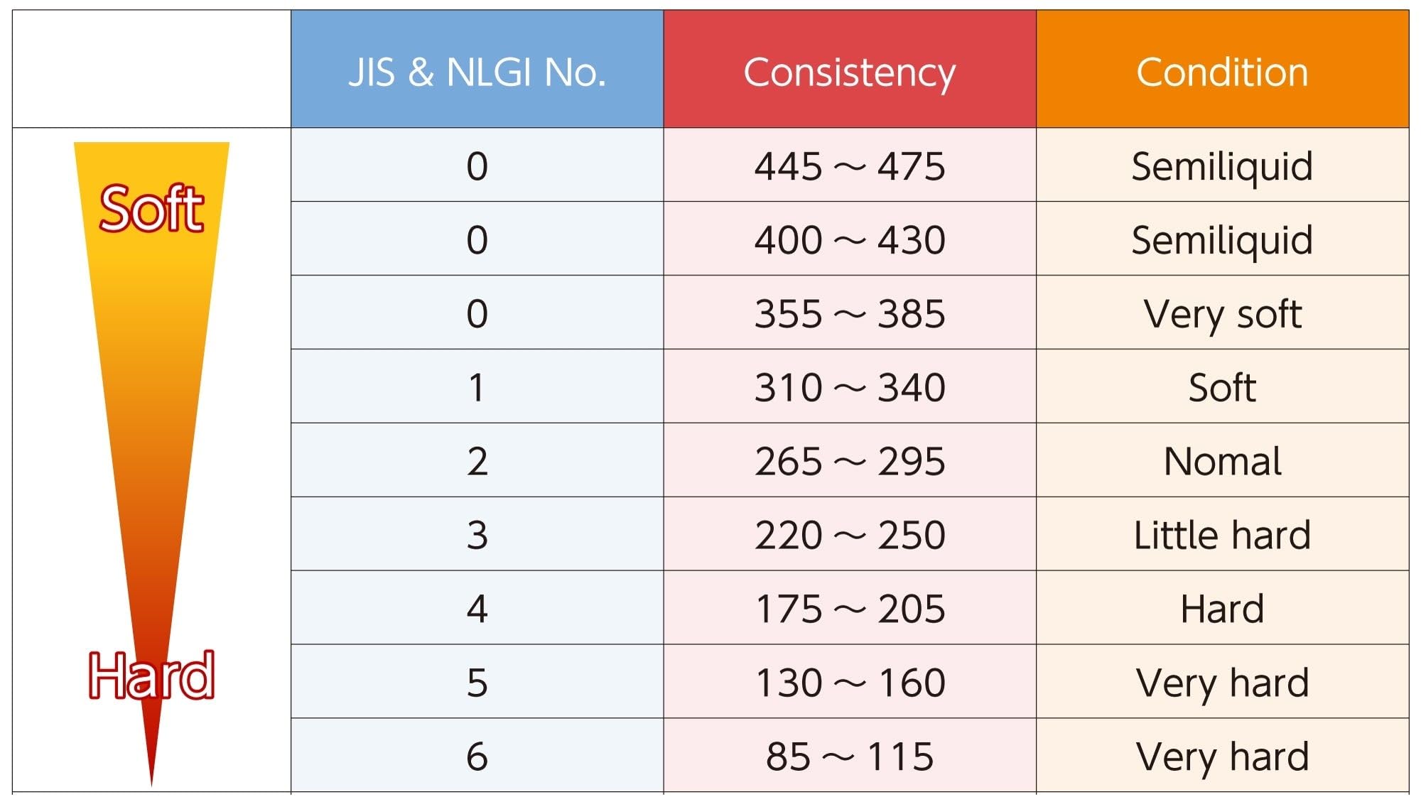Screen dimensions: 1421x802
Task: Select the "Nomal" condition cell
Action: (x=1222, y=462)
